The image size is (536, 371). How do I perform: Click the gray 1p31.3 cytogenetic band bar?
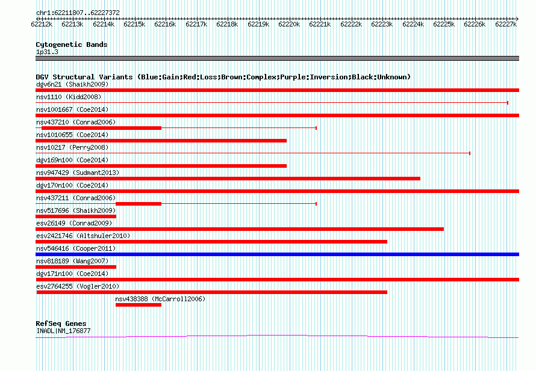[277, 58]
